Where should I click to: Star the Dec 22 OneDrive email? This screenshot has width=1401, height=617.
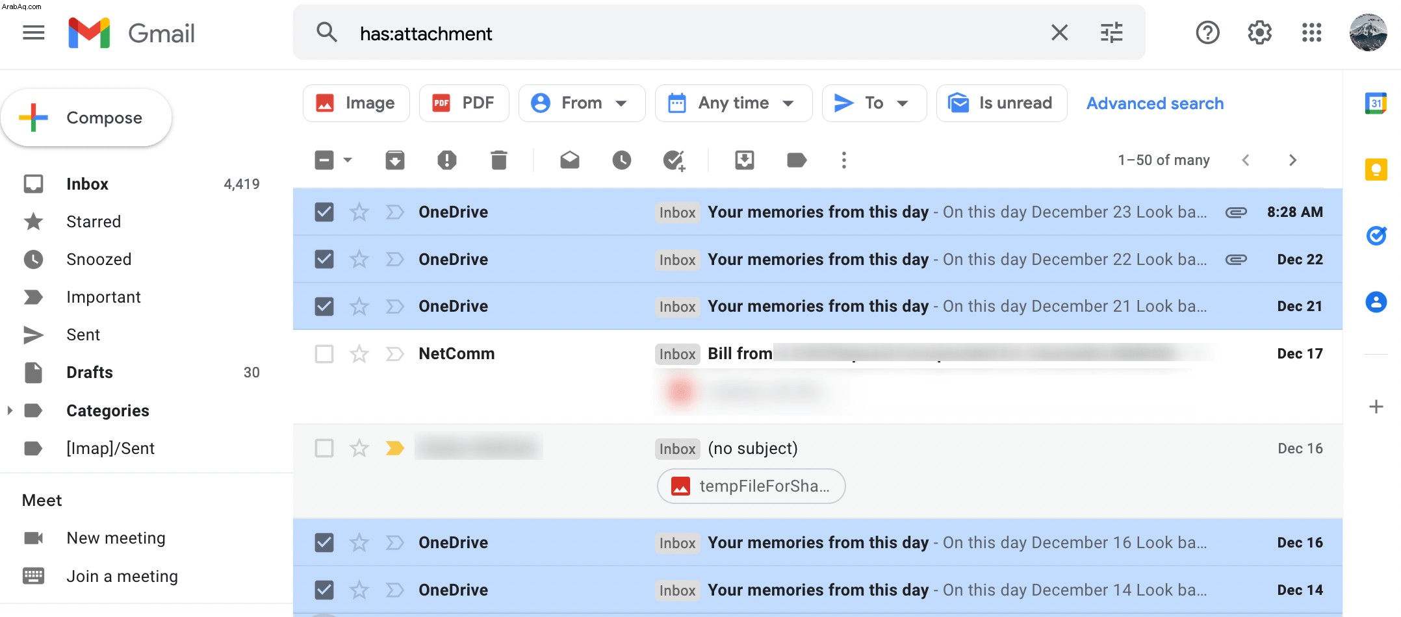(359, 259)
